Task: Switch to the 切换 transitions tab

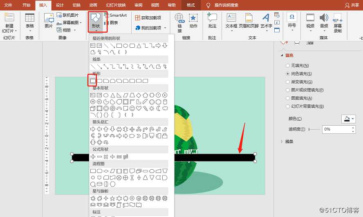Action: (76, 5)
